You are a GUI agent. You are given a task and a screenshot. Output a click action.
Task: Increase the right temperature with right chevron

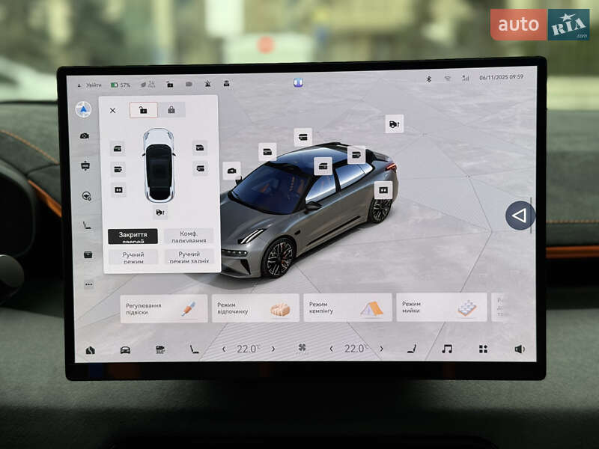[x=381, y=349]
